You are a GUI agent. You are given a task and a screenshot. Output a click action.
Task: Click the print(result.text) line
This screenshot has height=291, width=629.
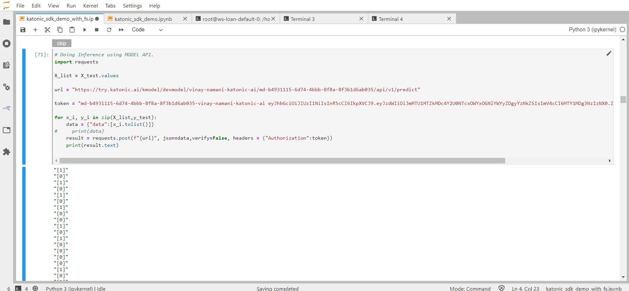92,145
